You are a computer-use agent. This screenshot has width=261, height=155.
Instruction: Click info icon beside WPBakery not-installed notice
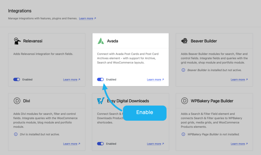(183, 134)
